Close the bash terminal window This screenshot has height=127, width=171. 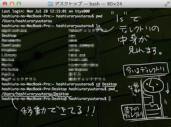(5, 4)
